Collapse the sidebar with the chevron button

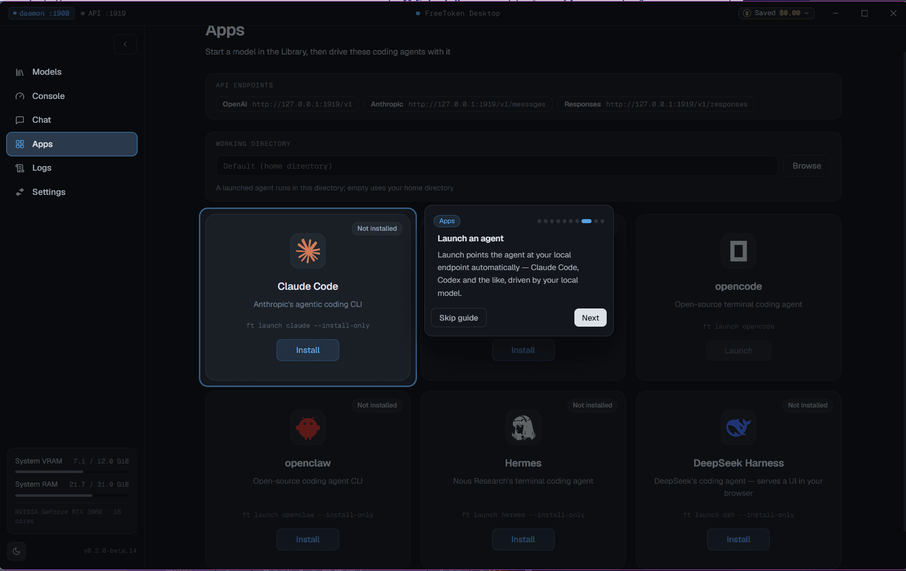pos(125,44)
